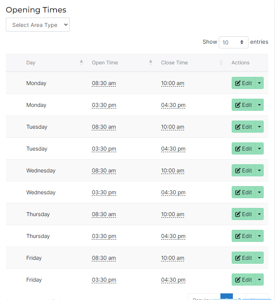This screenshot has width=275, height=300.
Task: Expand the caret beside Tuesday 08:30 am Edit
Action: tap(259, 127)
